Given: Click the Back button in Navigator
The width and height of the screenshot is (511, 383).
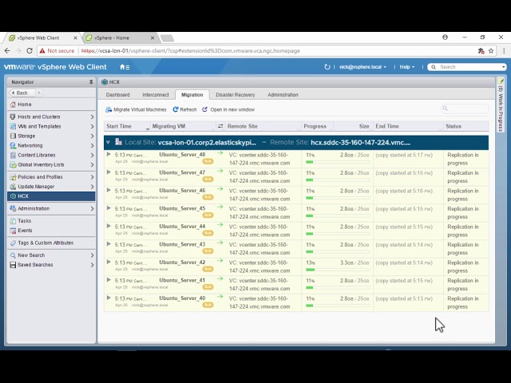Looking at the screenshot, I should 22,93.
